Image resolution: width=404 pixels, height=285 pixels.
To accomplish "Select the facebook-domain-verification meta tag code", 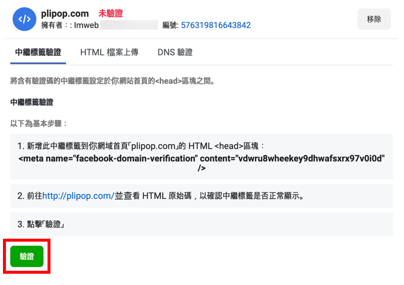I will [202, 163].
